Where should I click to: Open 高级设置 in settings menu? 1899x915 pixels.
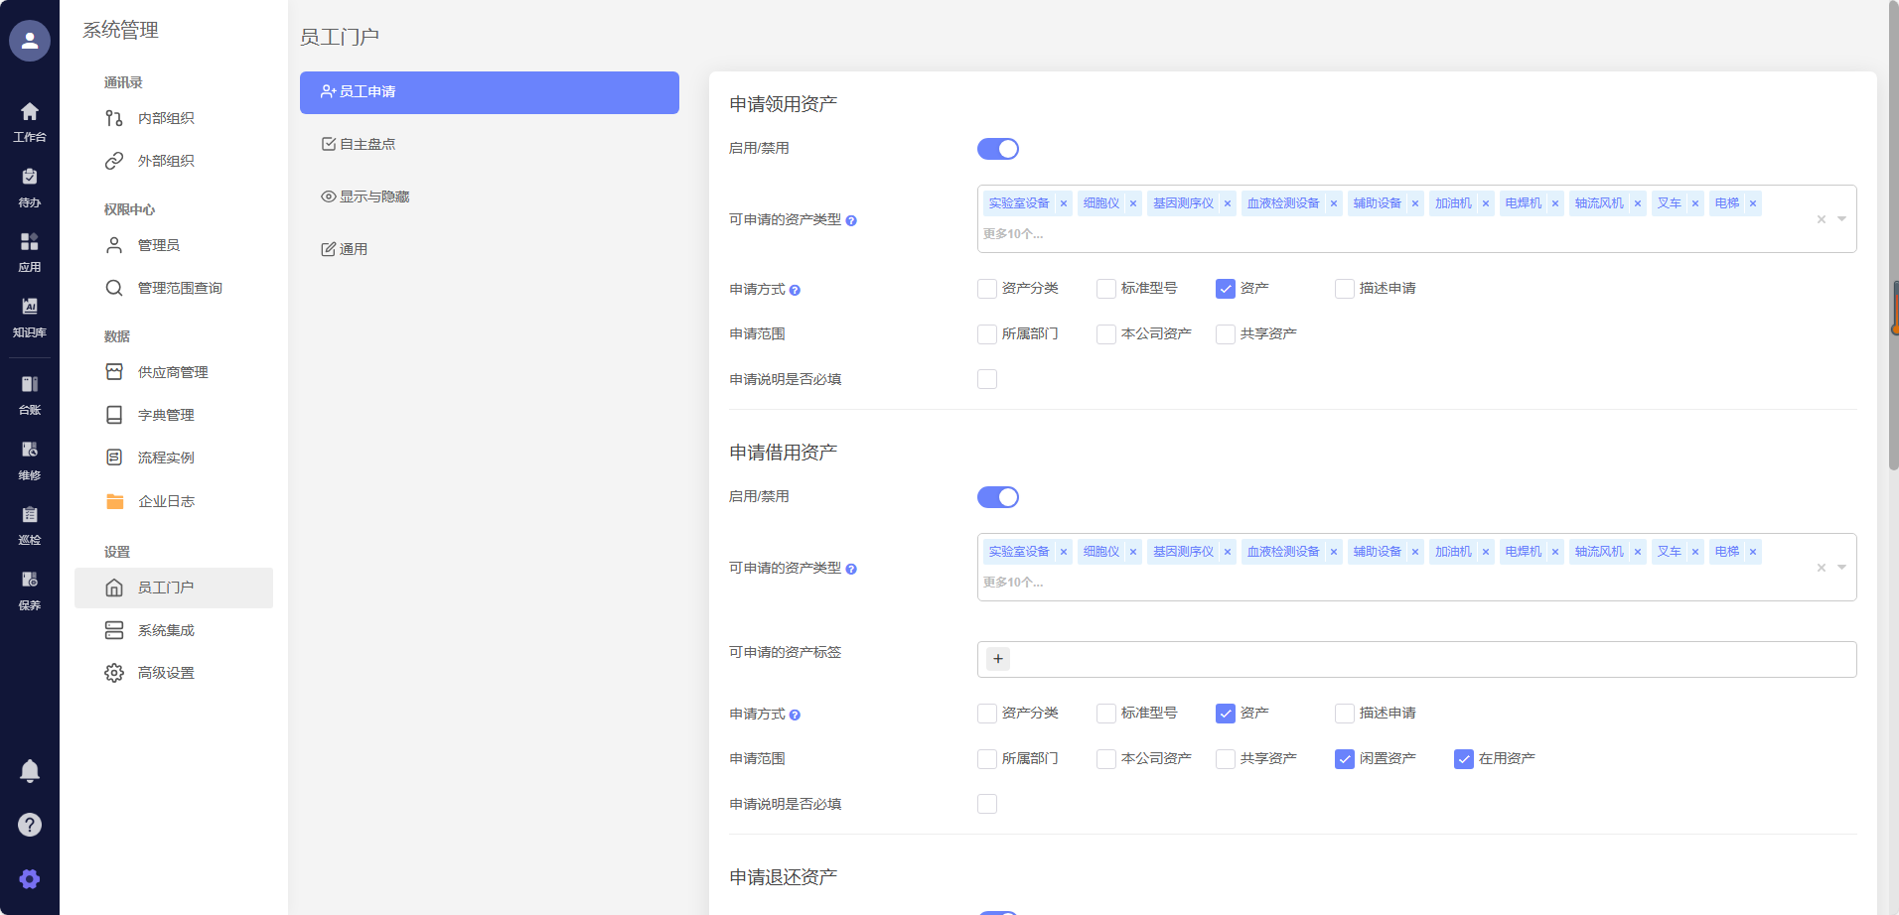166,673
